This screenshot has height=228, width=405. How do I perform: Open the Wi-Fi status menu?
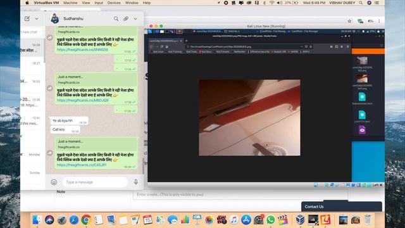pos(271,3)
